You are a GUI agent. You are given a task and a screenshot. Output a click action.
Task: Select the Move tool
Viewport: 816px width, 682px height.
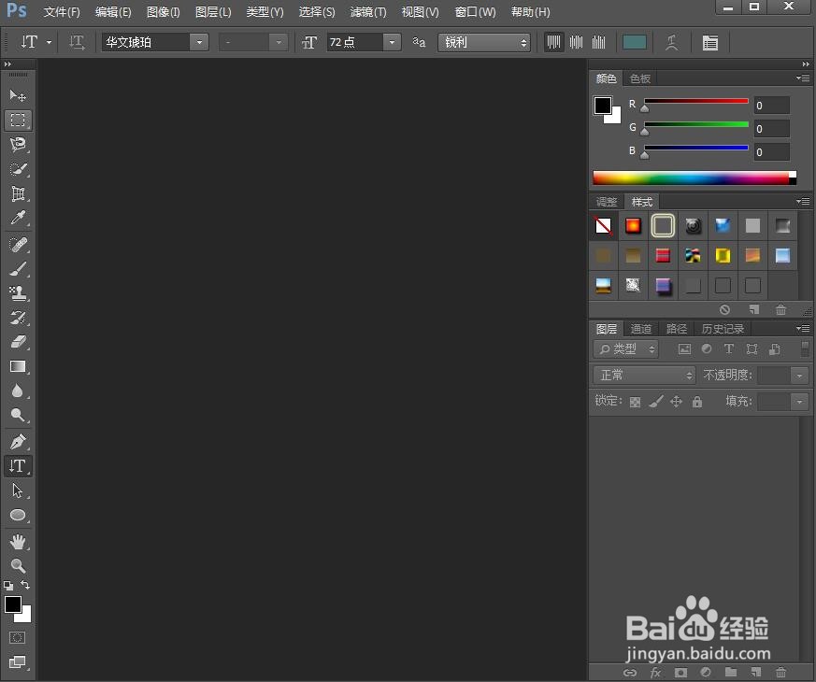pos(18,95)
